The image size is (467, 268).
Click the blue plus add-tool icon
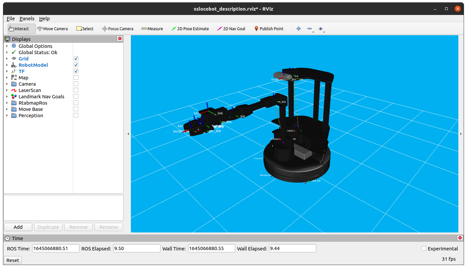coord(299,29)
